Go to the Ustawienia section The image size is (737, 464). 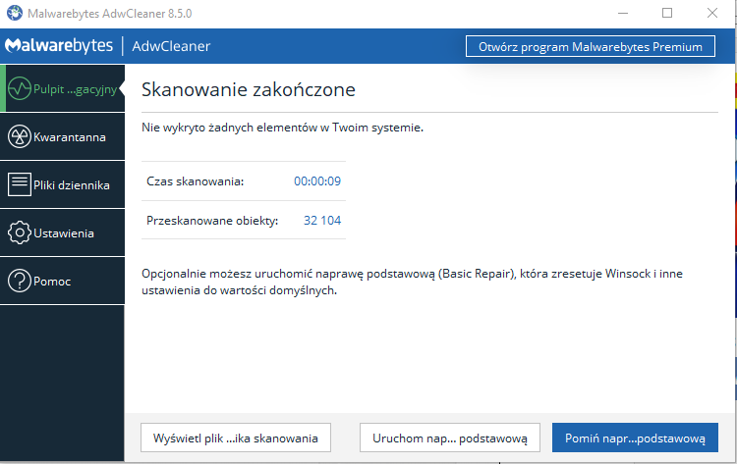coord(62,233)
